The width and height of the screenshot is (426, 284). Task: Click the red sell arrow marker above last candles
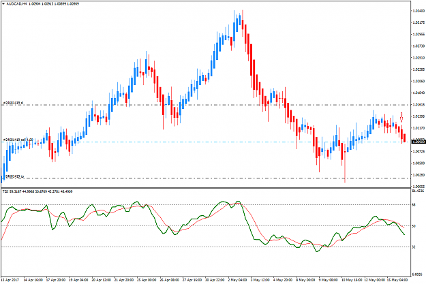[x=401, y=117]
